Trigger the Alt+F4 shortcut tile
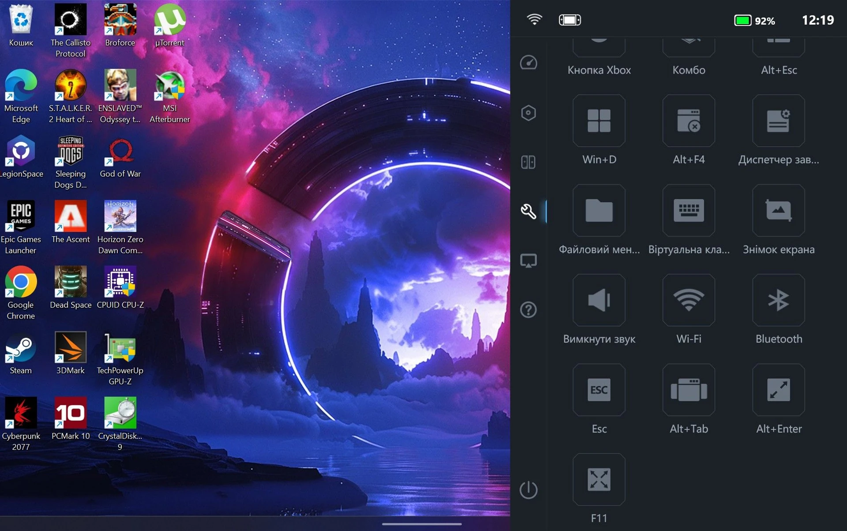This screenshot has height=531, width=847. pos(689,121)
